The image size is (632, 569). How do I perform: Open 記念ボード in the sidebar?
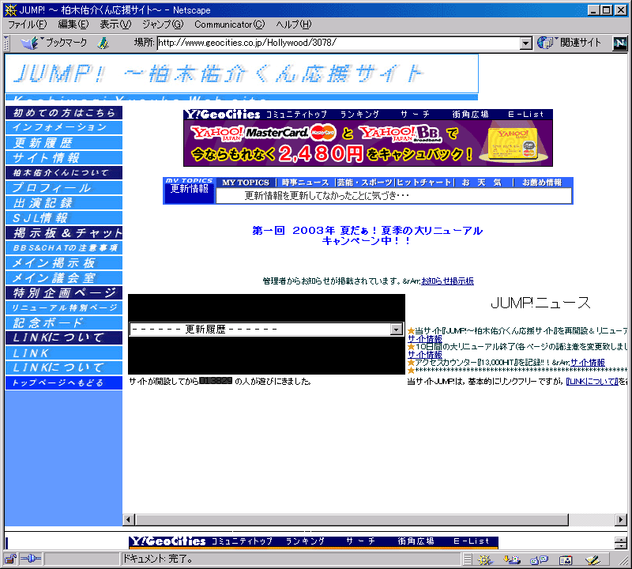(64, 323)
